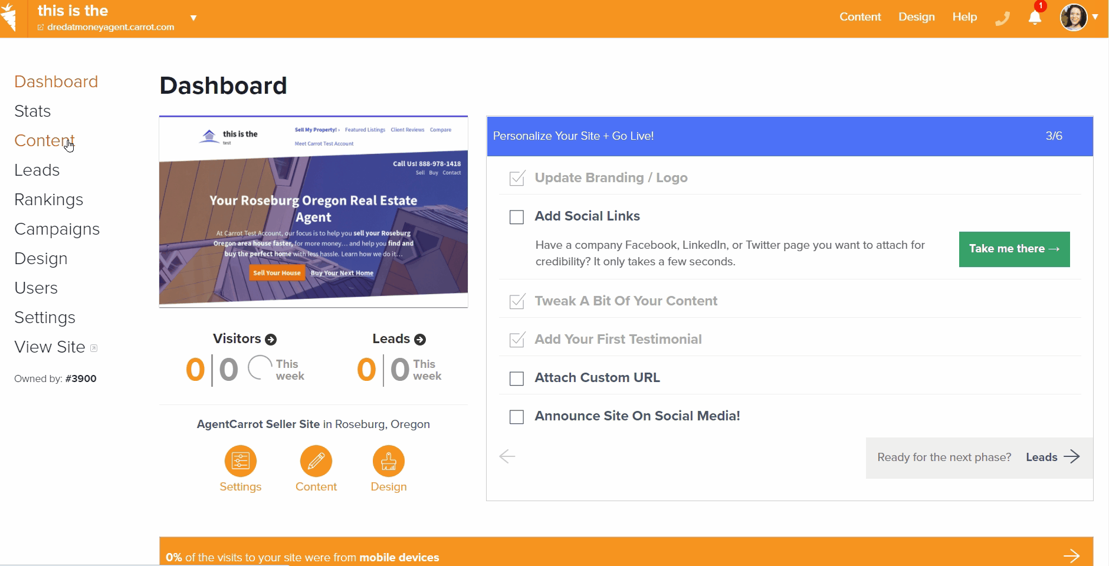This screenshot has height=566, width=1109.
Task: Select Campaigns from the sidebar menu
Action: point(57,229)
